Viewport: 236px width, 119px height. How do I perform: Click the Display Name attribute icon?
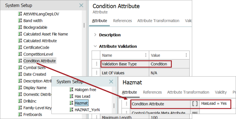click(20, 87)
